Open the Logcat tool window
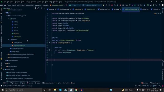Image resolution: width=164 pixels, height=92 pixels. pos(38,83)
